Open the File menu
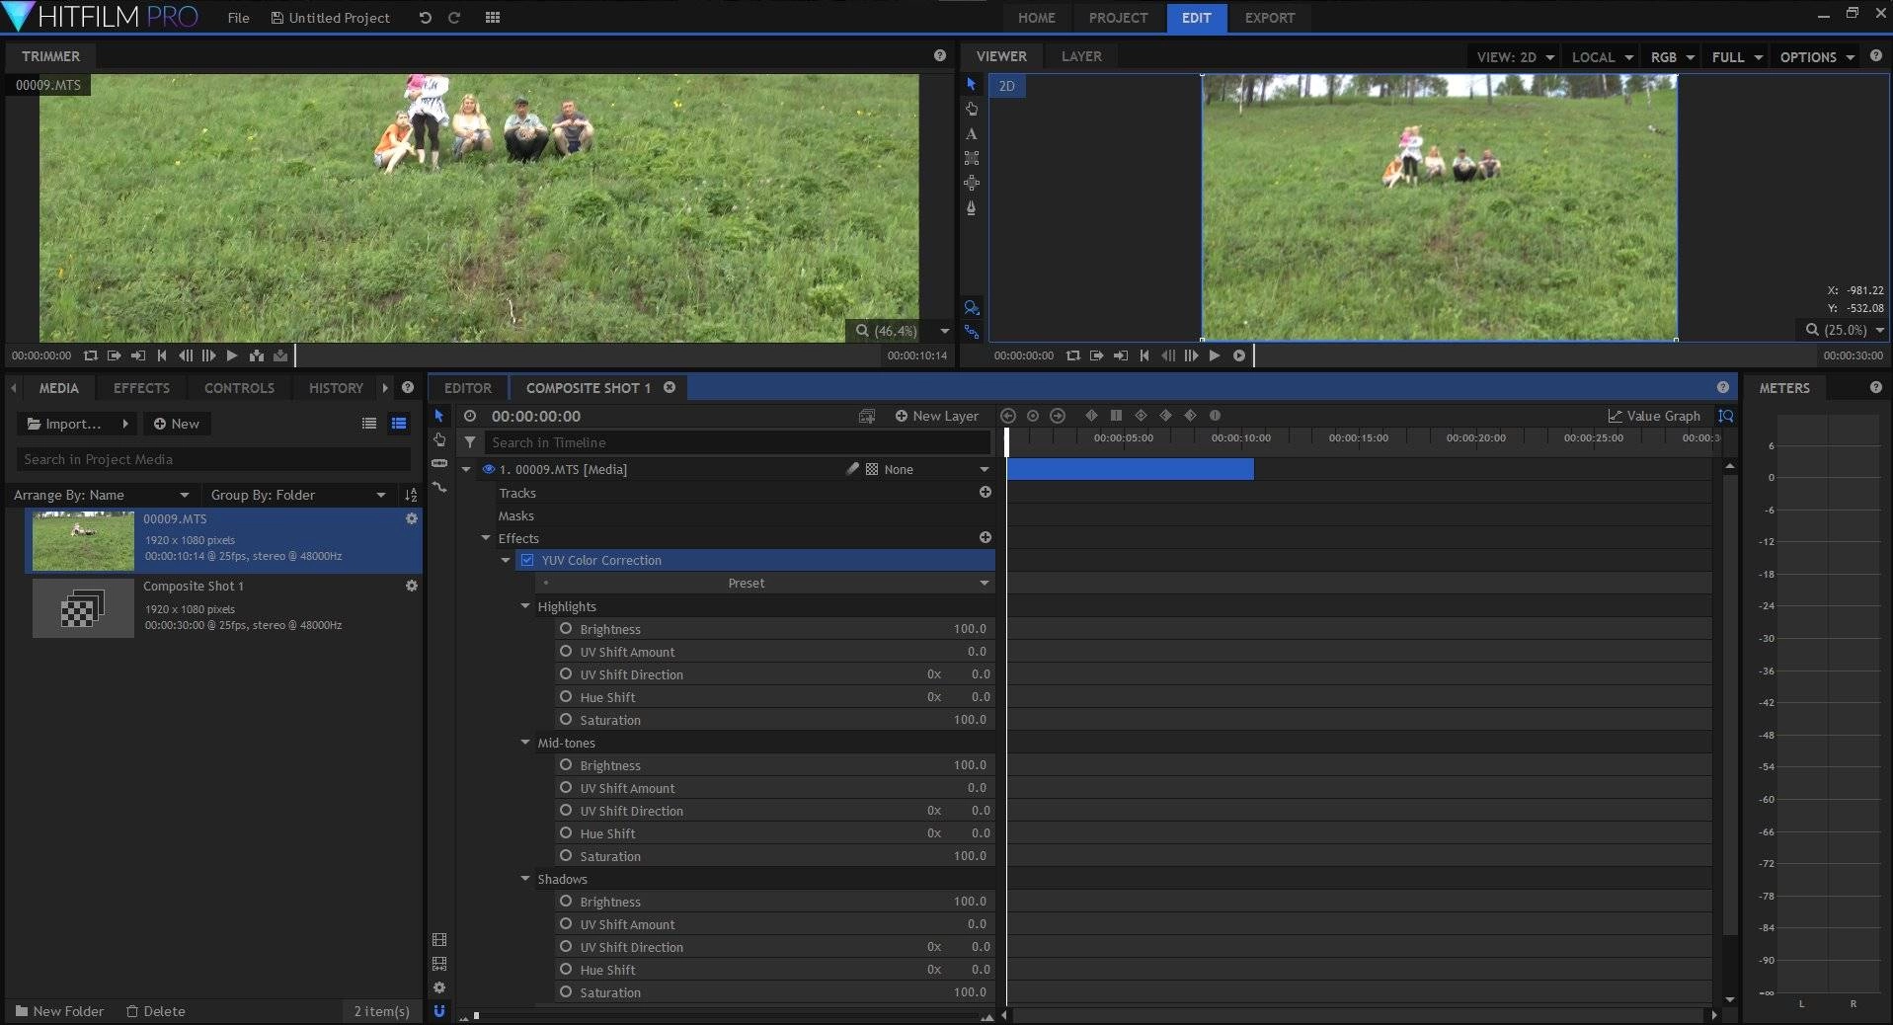The width and height of the screenshot is (1893, 1025). (x=238, y=18)
